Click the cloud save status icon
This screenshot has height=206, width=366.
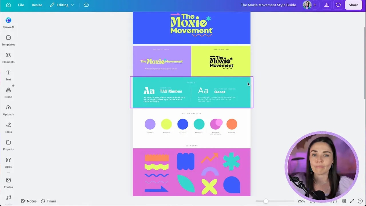(x=86, y=5)
